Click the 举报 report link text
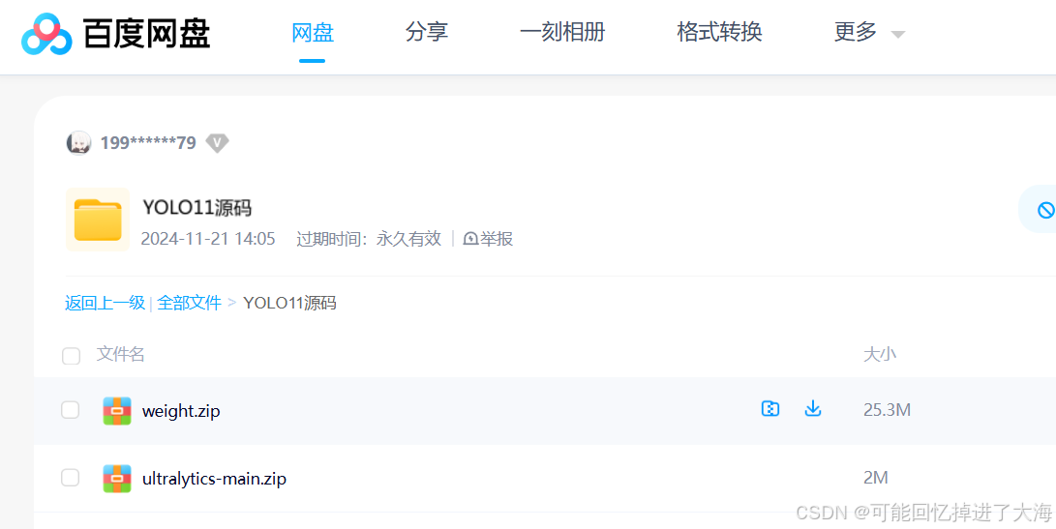1056x529 pixels. click(x=497, y=239)
